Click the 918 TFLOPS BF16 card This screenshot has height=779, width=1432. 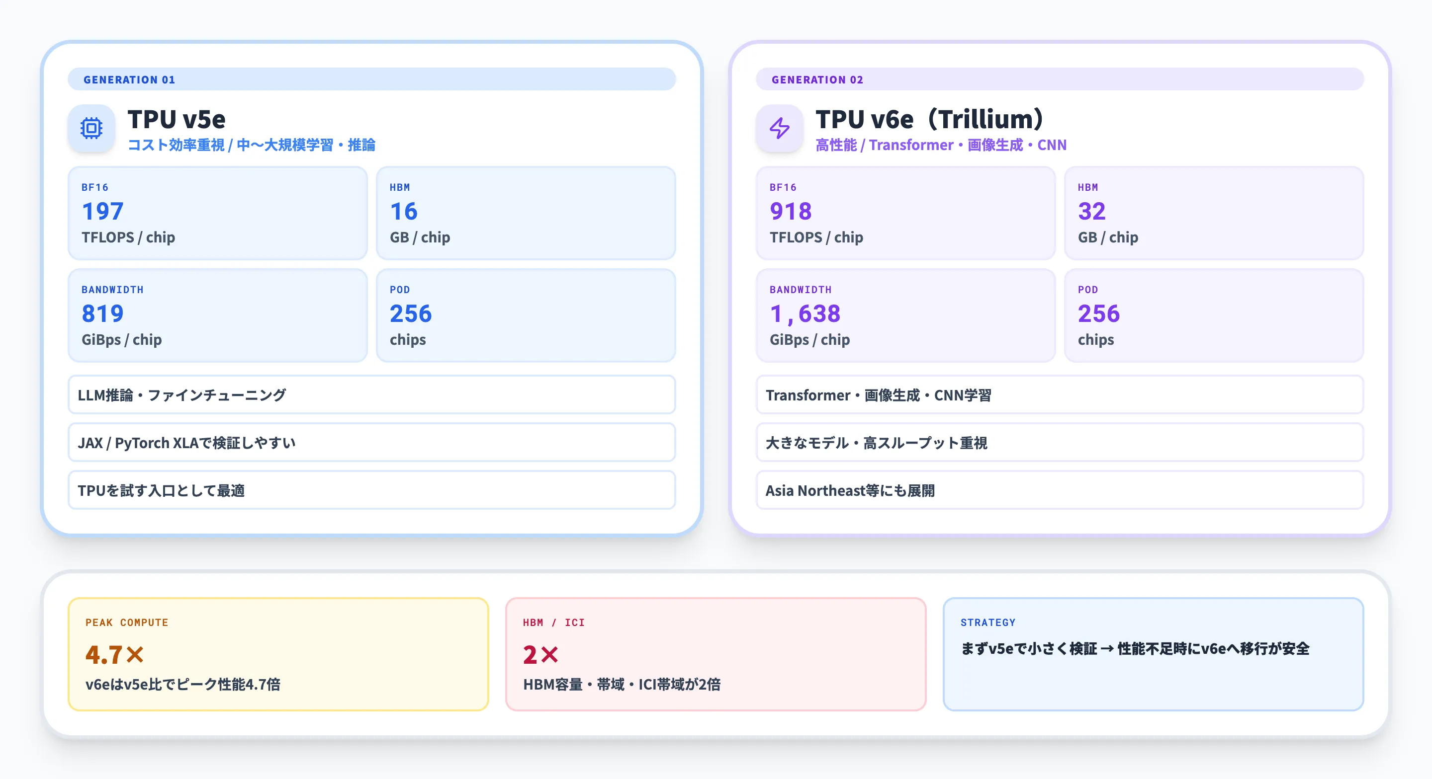(x=905, y=213)
